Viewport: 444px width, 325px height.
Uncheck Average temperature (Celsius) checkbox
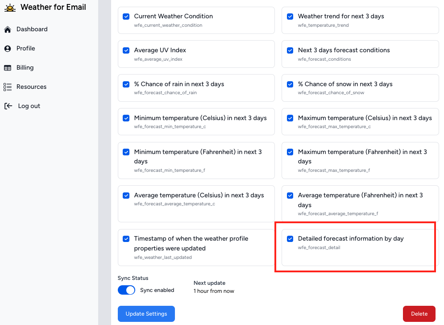click(126, 196)
